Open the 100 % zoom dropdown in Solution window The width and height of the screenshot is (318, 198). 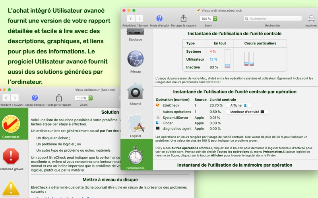click(84, 98)
